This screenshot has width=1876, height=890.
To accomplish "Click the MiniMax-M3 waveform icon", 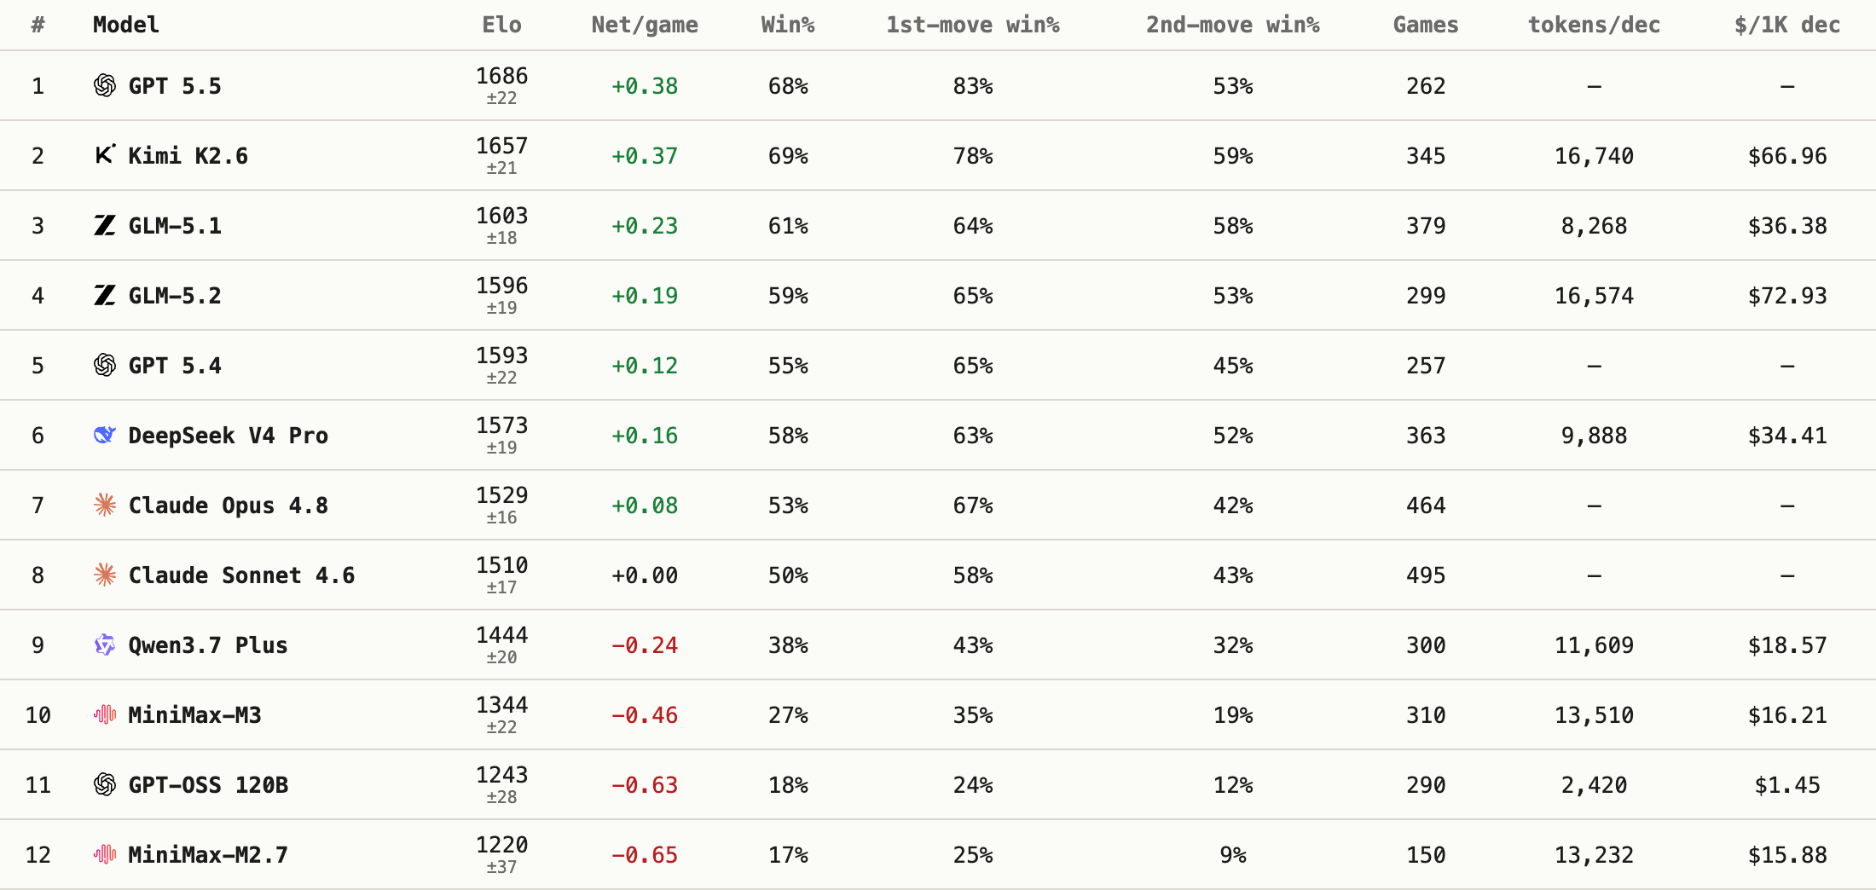I will click(105, 714).
